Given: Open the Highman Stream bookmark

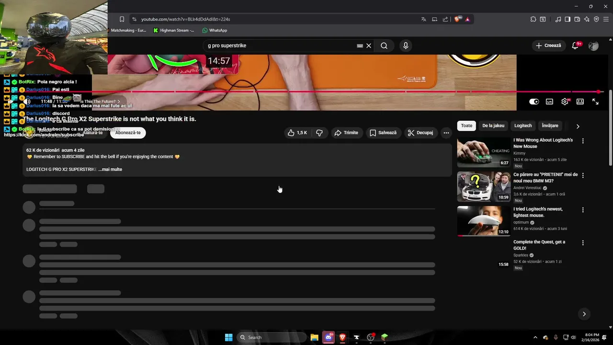Looking at the screenshot, I should pyautogui.click(x=174, y=30).
